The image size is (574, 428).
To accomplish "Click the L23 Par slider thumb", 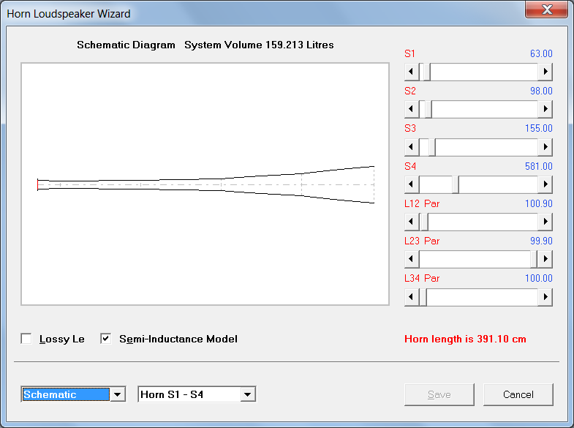I will [x=534, y=259].
